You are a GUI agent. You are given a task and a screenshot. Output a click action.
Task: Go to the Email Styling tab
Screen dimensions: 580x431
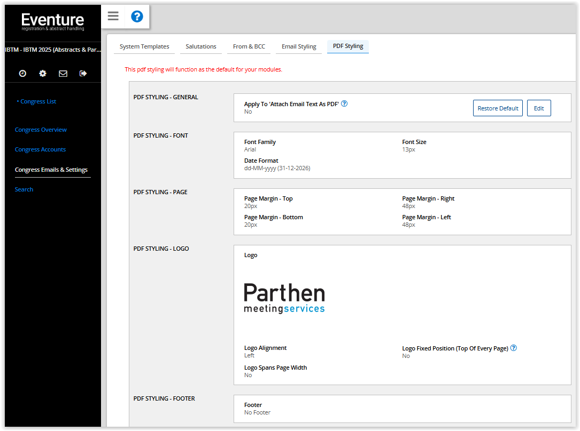pos(299,46)
